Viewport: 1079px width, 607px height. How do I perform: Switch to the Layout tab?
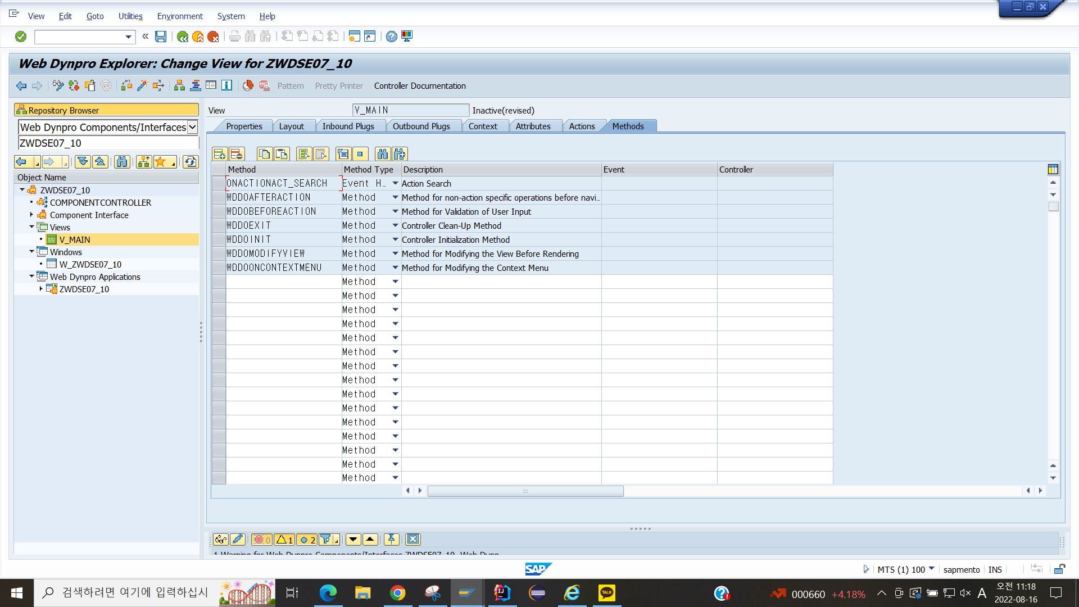tap(292, 126)
